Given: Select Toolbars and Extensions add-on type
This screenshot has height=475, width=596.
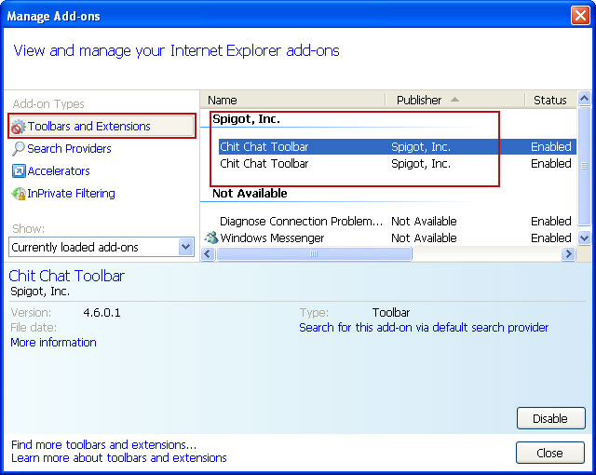Looking at the screenshot, I should point(102,126).
